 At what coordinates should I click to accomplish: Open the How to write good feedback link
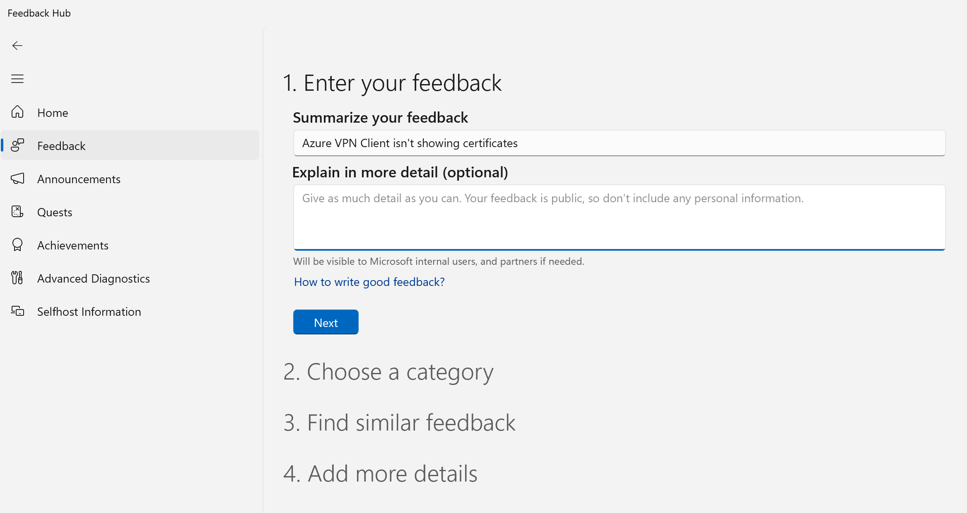tap(369, 282)
